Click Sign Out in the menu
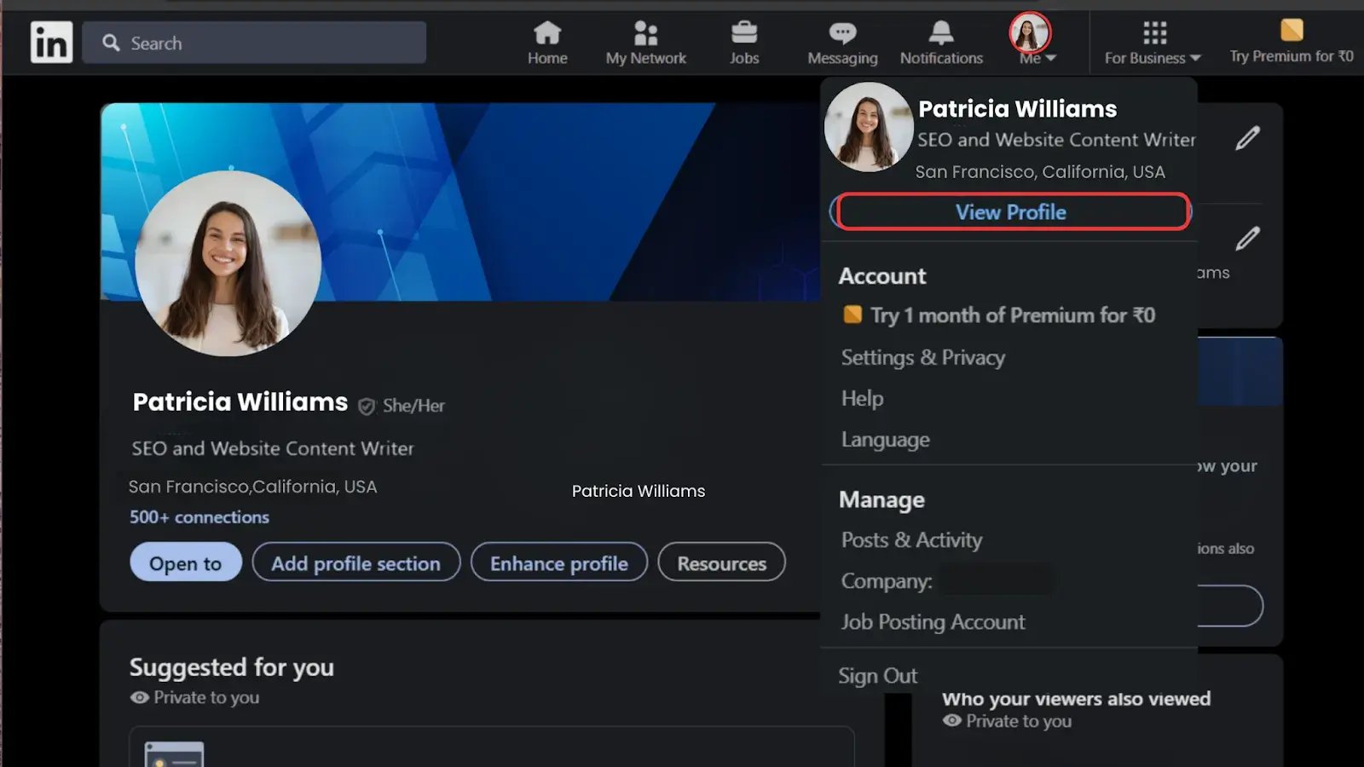Image resolution: width=1364 pixels, height=767 pixels. (877, 676)
